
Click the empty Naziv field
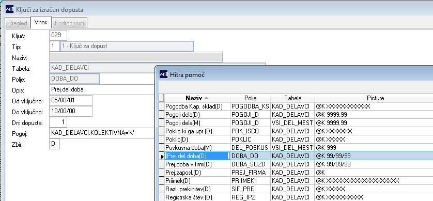(136, 57)
